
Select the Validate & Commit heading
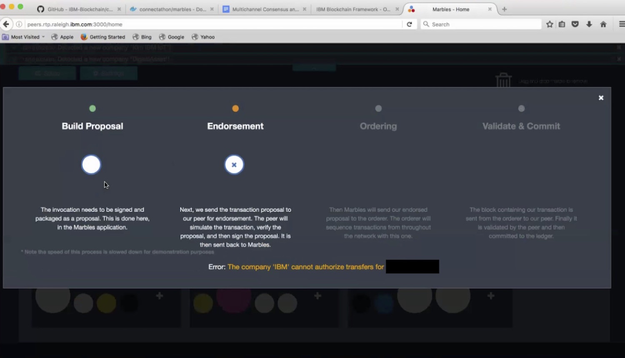tap(521, 126)
